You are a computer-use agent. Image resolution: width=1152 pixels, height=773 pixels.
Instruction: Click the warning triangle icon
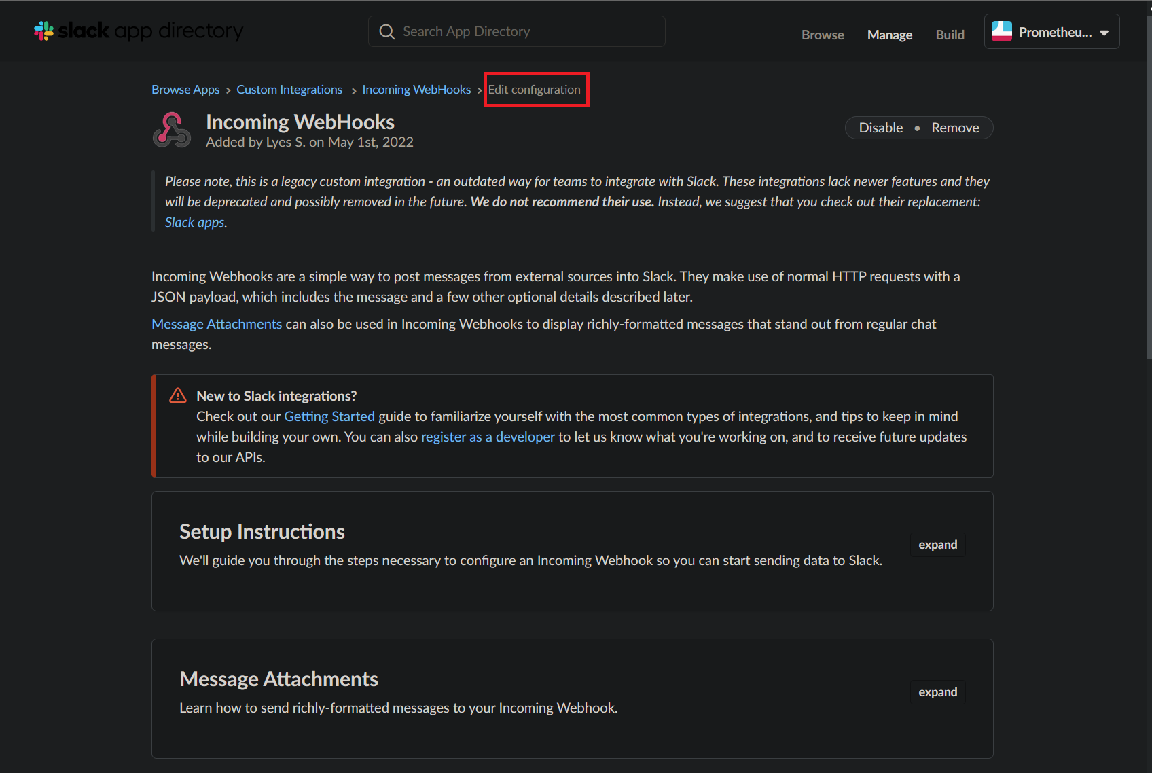[178, 395]
